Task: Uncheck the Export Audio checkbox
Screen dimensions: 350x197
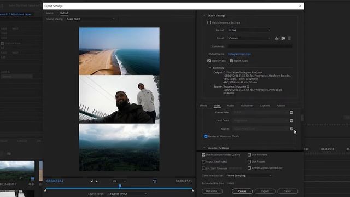Action: coord(231,61)
